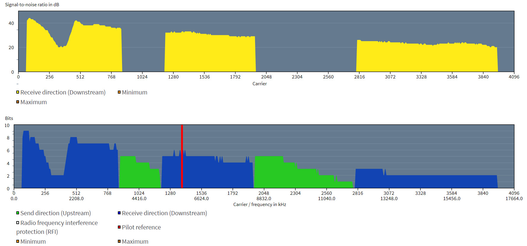Click the 'Carrier / frequency in kHz' axis label
527x246 pixels.
click(259, 205)
